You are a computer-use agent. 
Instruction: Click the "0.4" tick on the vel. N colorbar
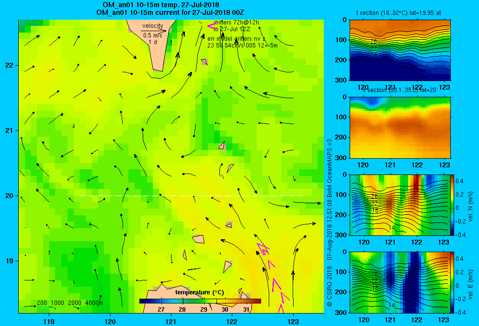coord(459,181)
